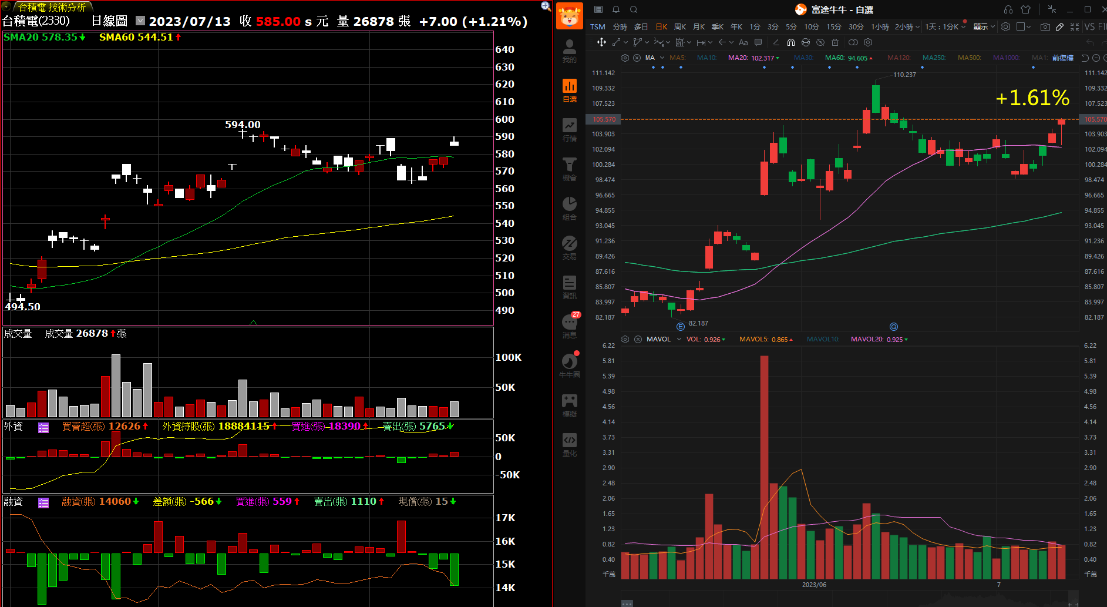Toggle the MA10 moving average line

click(x=706, y=58)
